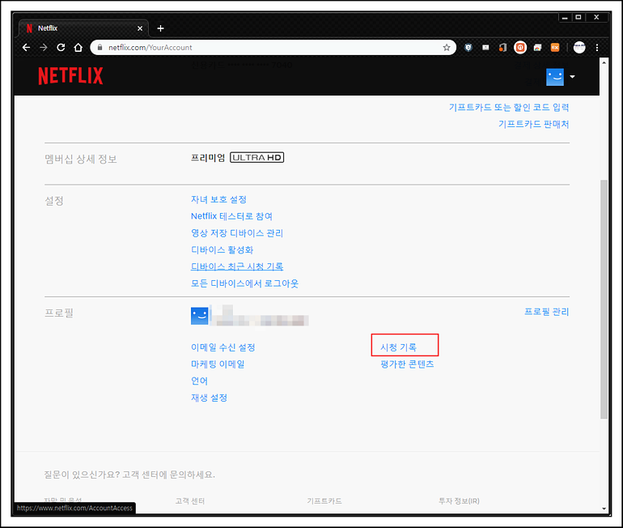Open 언어 settings link
The width and height of the screenshot is (623, 528).
[200, 381]
